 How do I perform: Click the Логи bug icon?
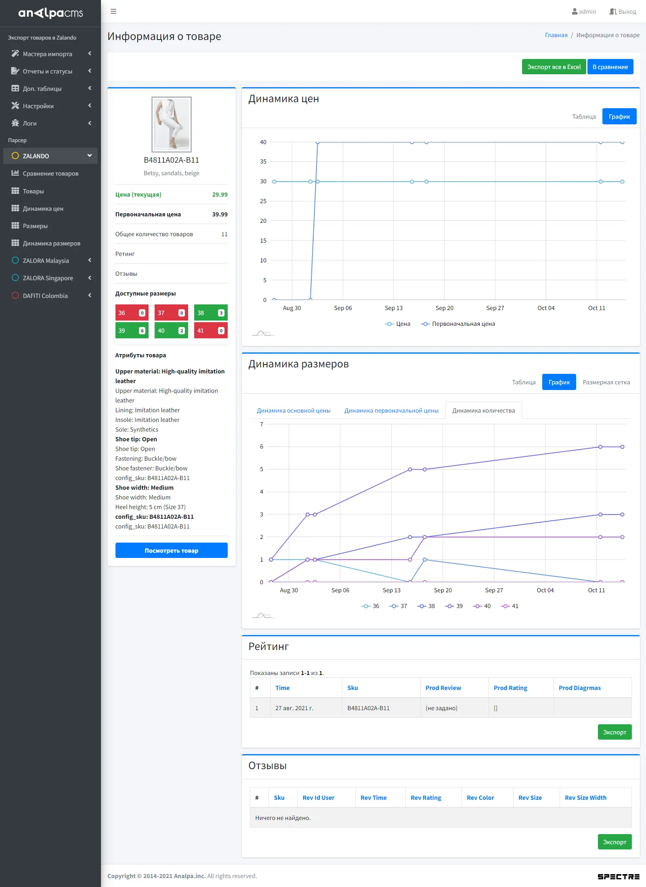click(15, 123)
